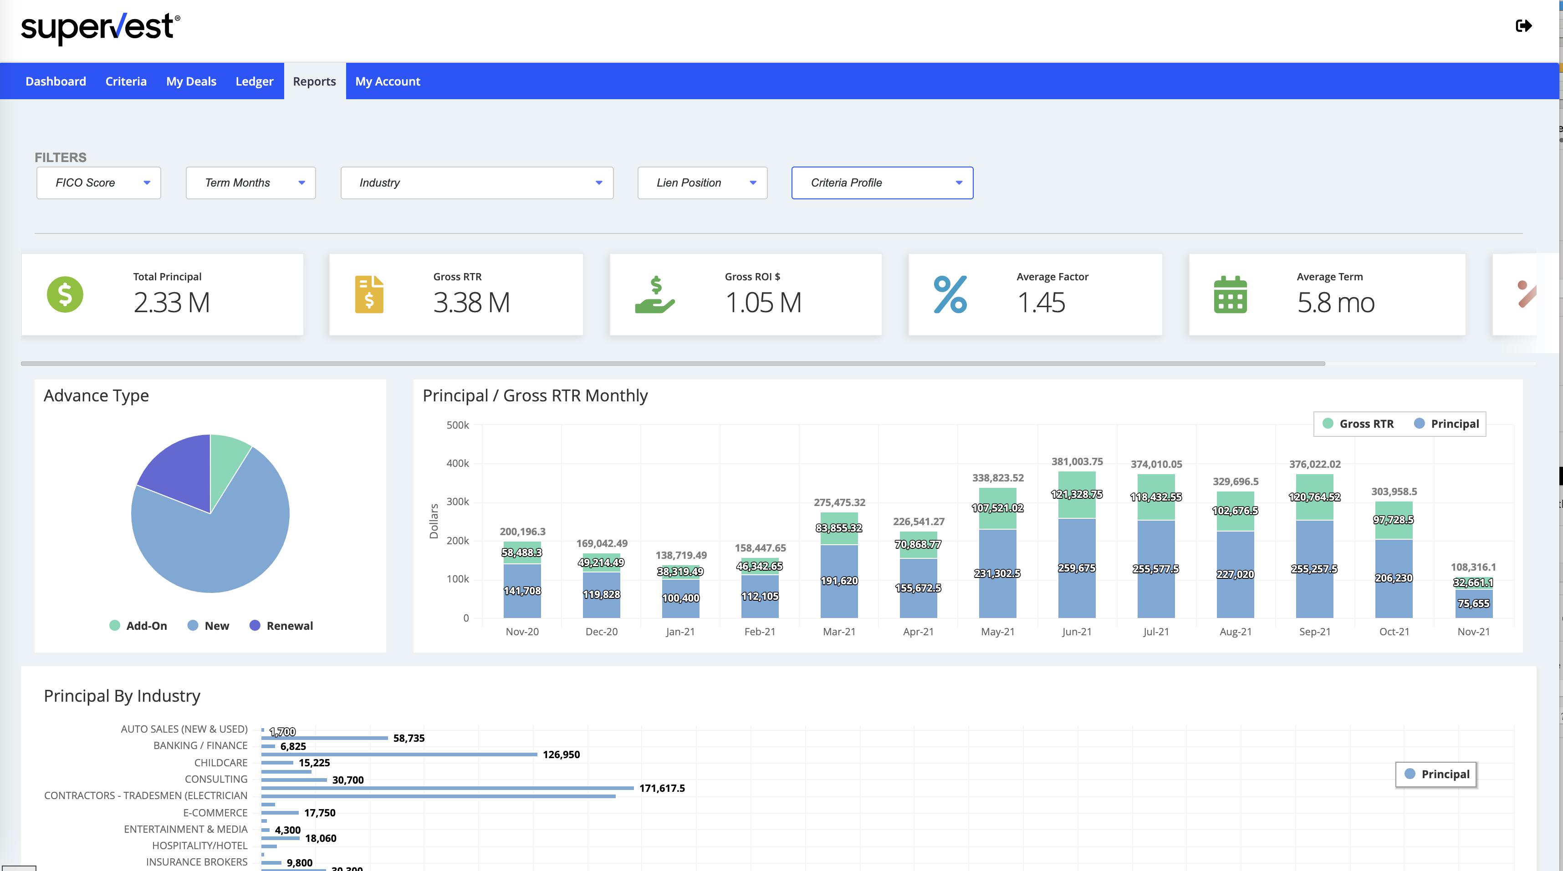
Task: Open the FICO Score filter dropdown
Action: [x=98, y=182]
